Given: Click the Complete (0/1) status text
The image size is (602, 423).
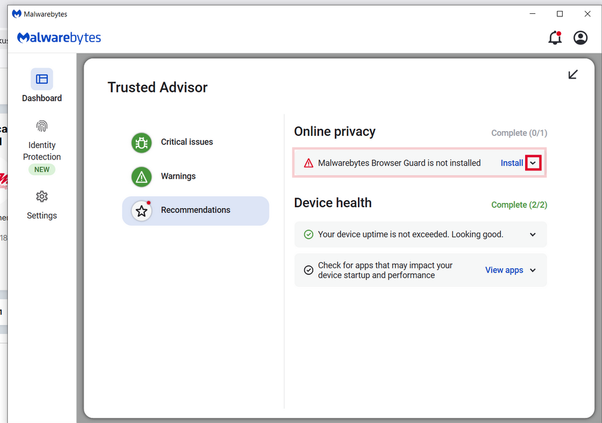Looking at the screenshot, I should (519, 133).
